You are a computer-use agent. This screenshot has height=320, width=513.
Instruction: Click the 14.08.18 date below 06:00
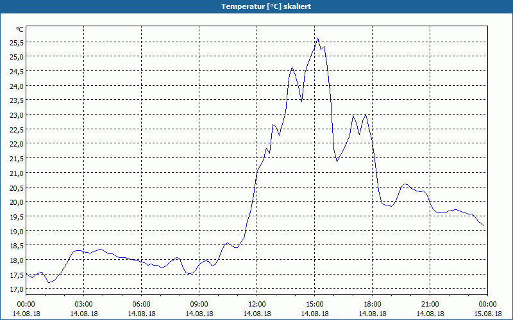click(141, 314)
